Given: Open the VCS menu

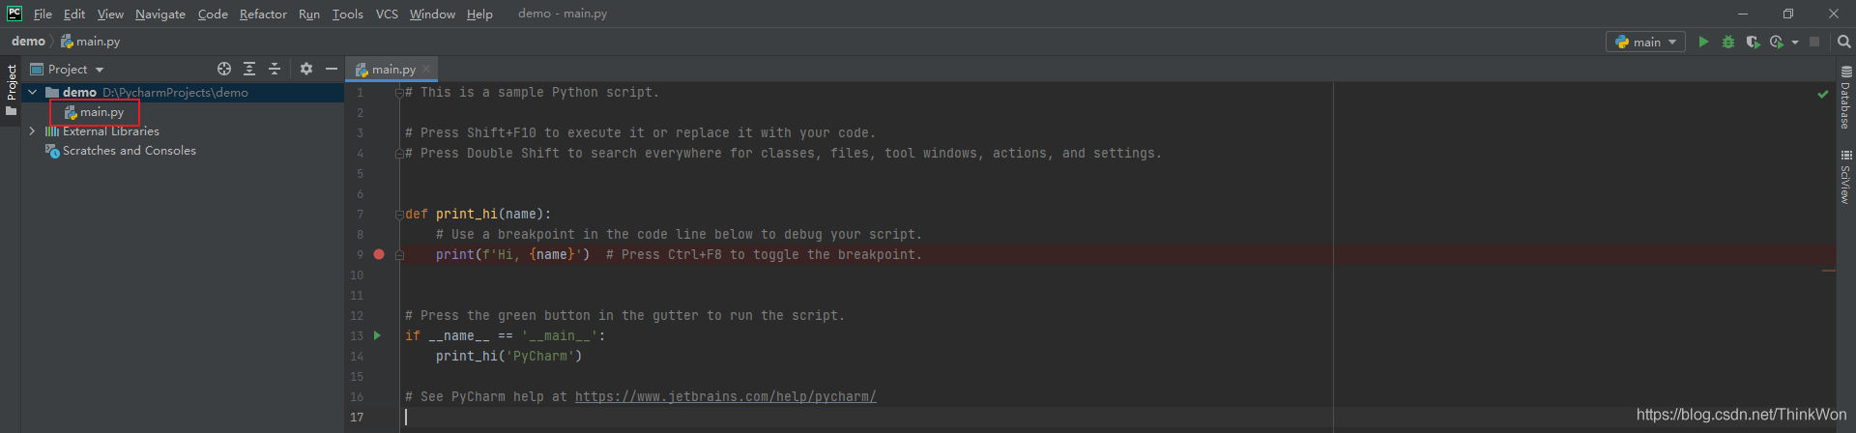Looking at the screenshot, I should (387, 14).
